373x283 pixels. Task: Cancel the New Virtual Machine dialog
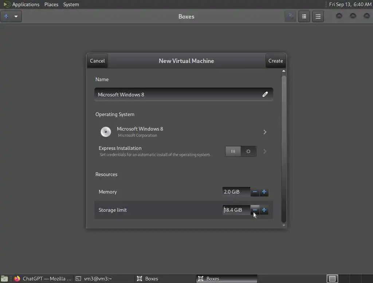(x=97, y=61)
